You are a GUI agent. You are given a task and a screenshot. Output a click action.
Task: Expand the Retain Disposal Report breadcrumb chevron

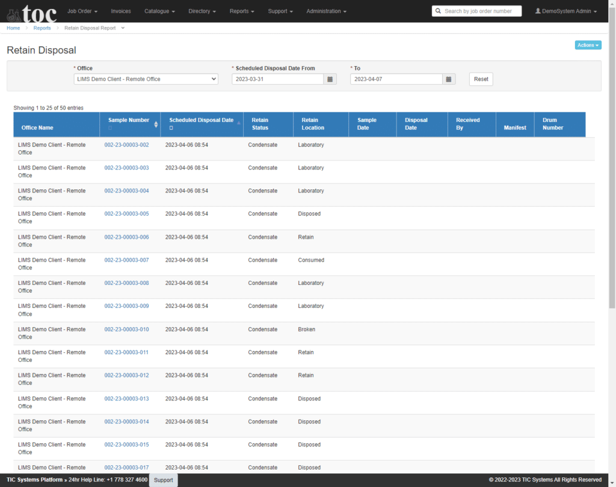pos(123,28)
